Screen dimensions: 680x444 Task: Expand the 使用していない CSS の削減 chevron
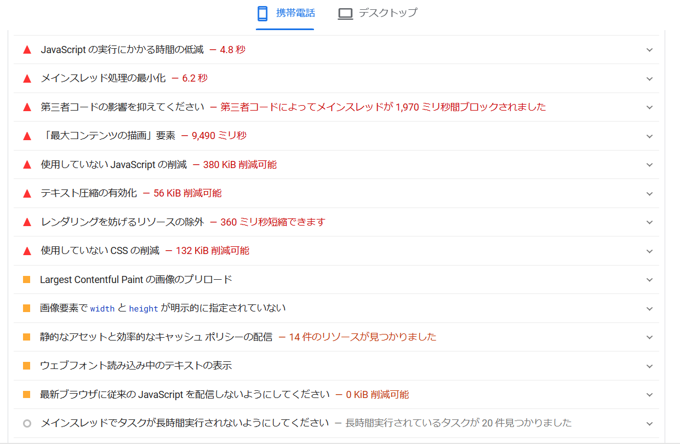pyautogui.click(x=649, y=251)
